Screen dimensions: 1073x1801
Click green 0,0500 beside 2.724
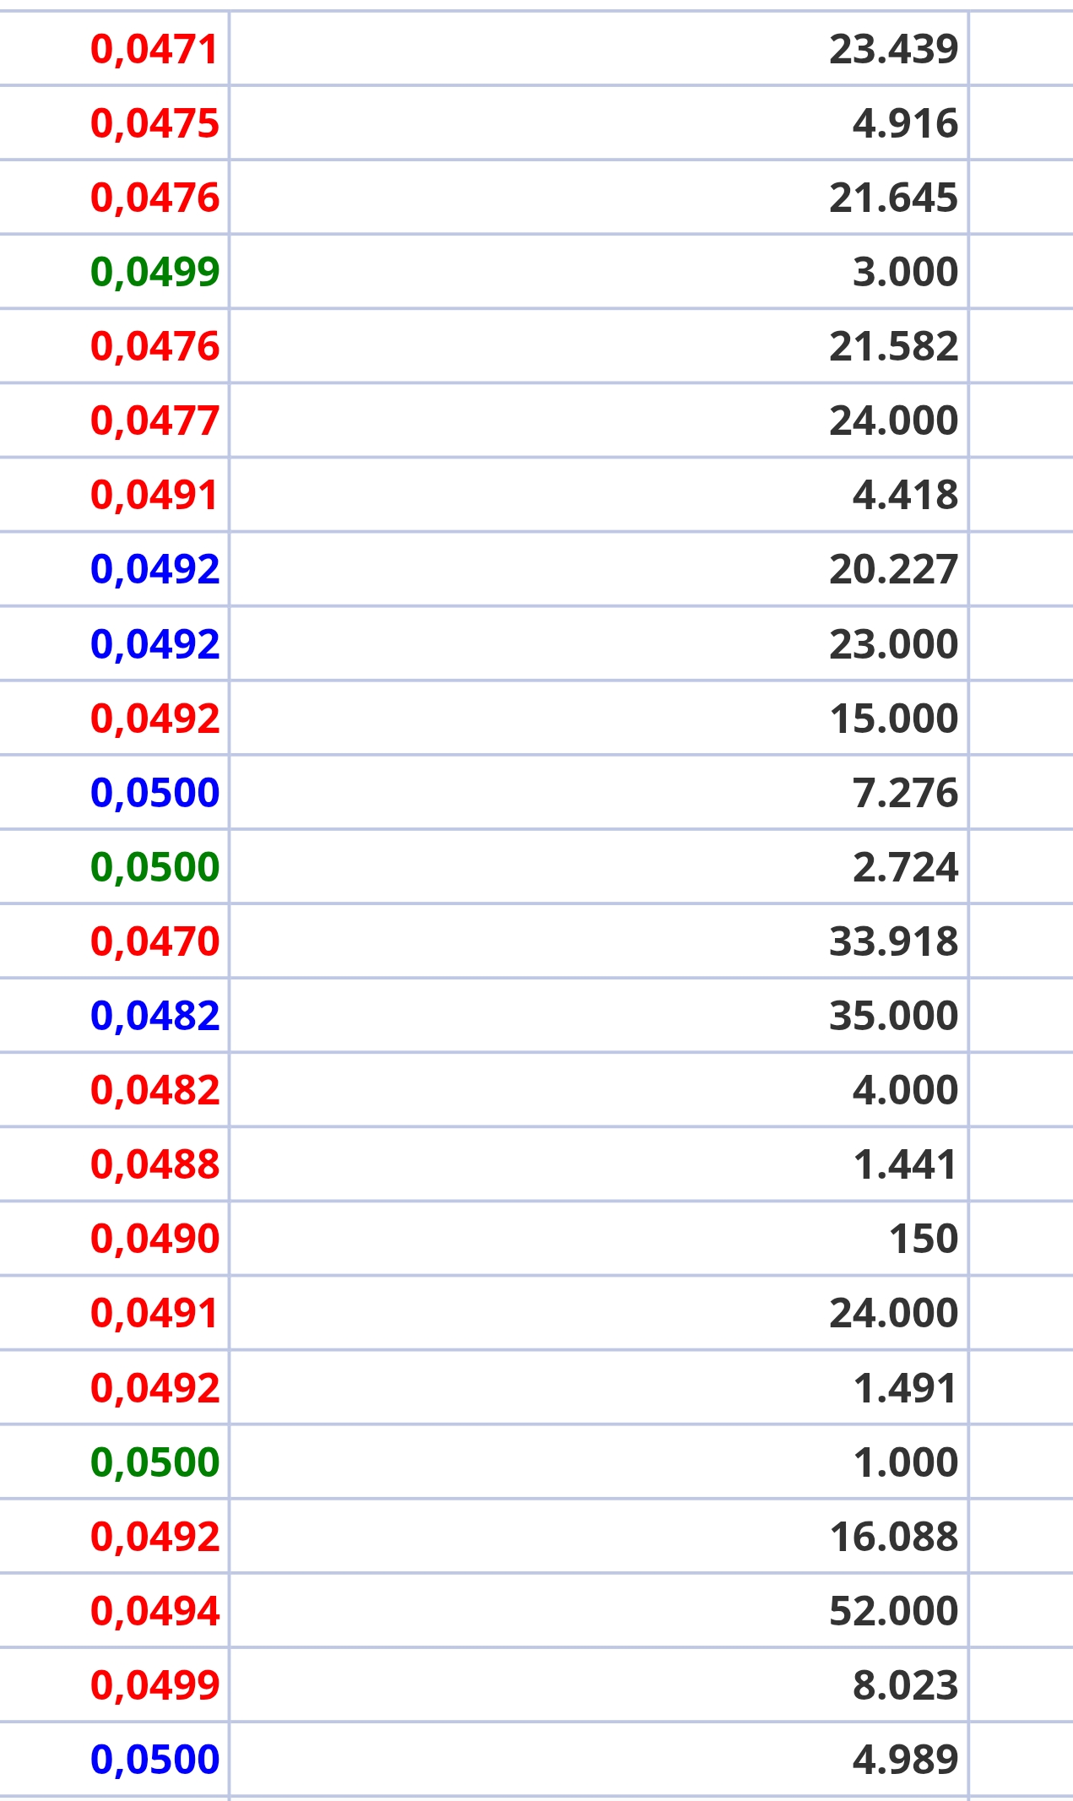(x=154, y=866)
